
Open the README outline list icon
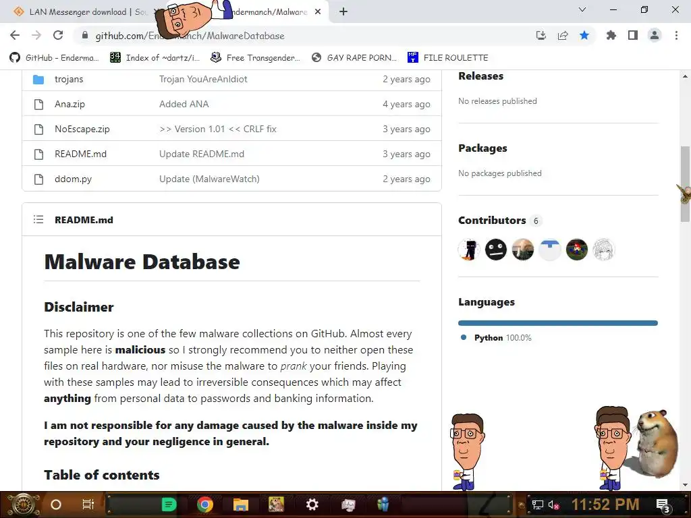click(38, 219)
